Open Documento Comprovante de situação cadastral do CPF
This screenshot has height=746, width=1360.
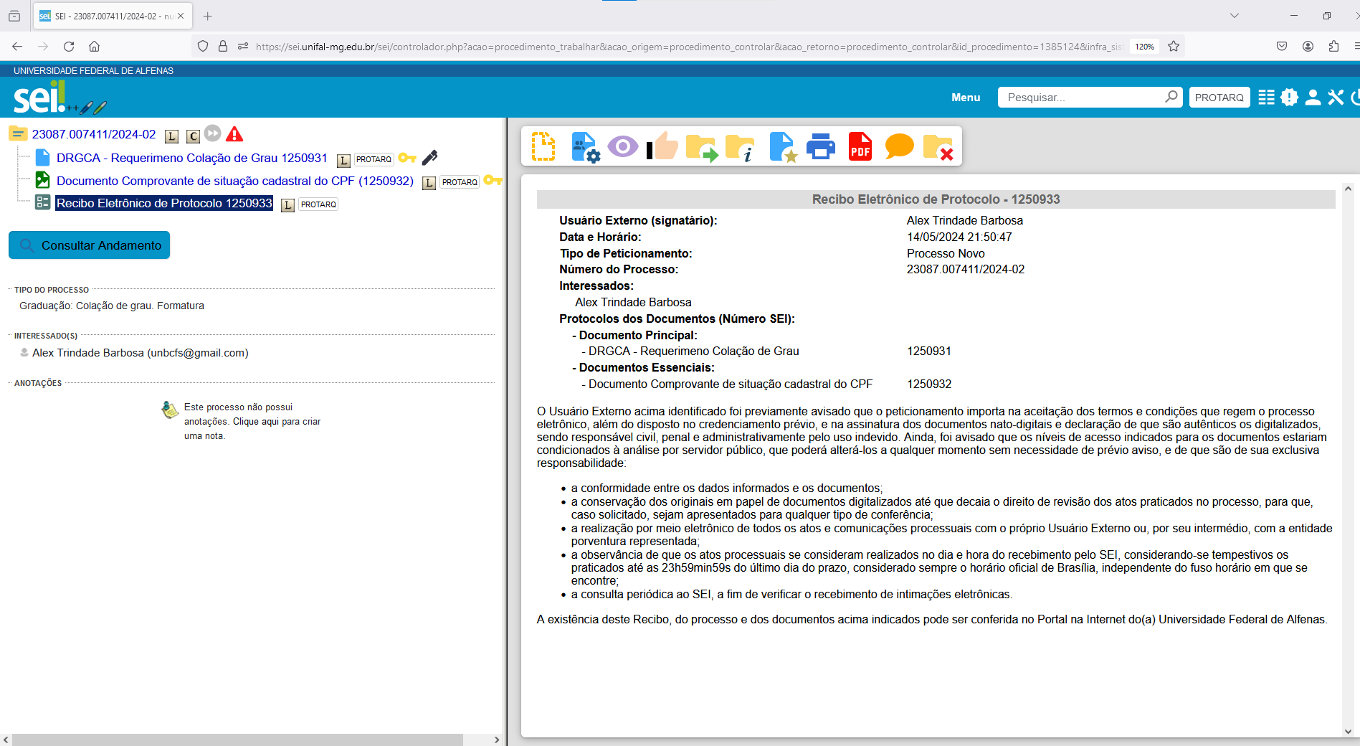[235, 181]
